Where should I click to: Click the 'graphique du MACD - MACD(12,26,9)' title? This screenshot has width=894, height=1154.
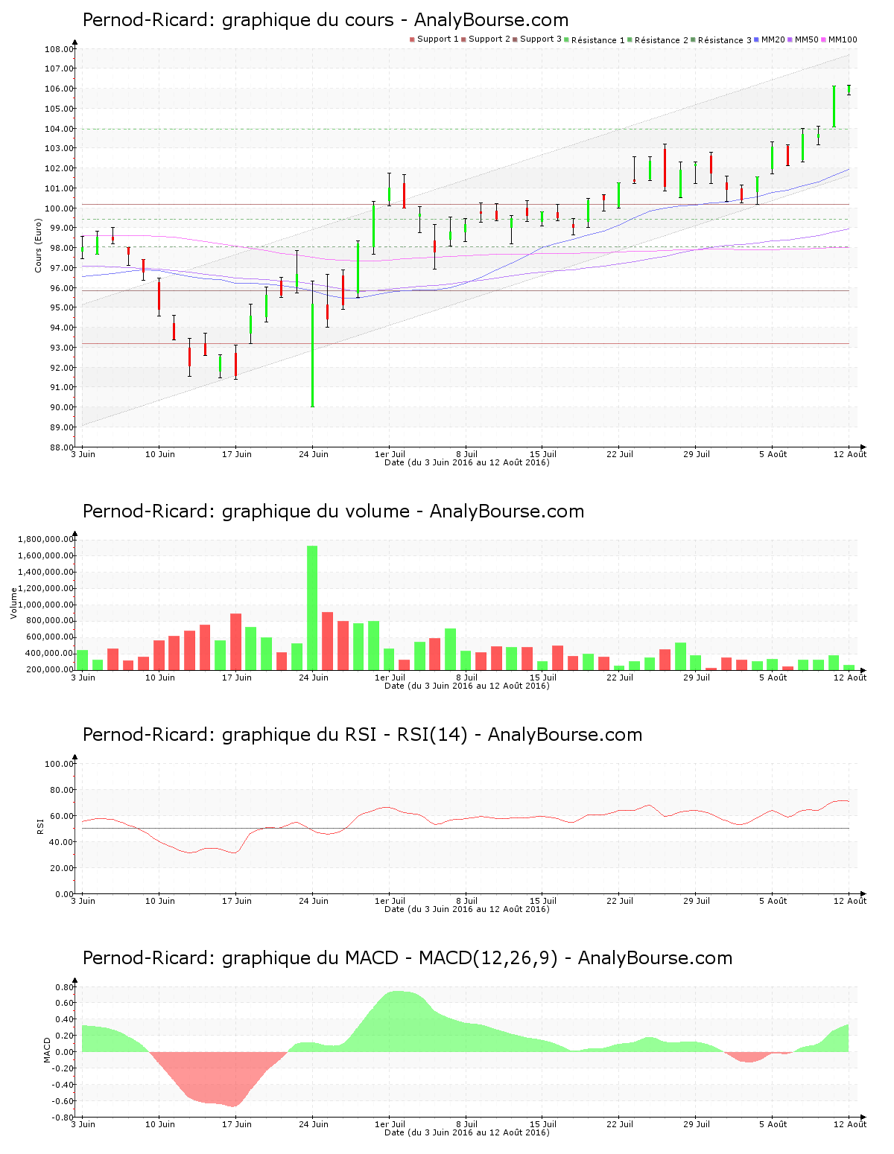(x=408, y=958)
